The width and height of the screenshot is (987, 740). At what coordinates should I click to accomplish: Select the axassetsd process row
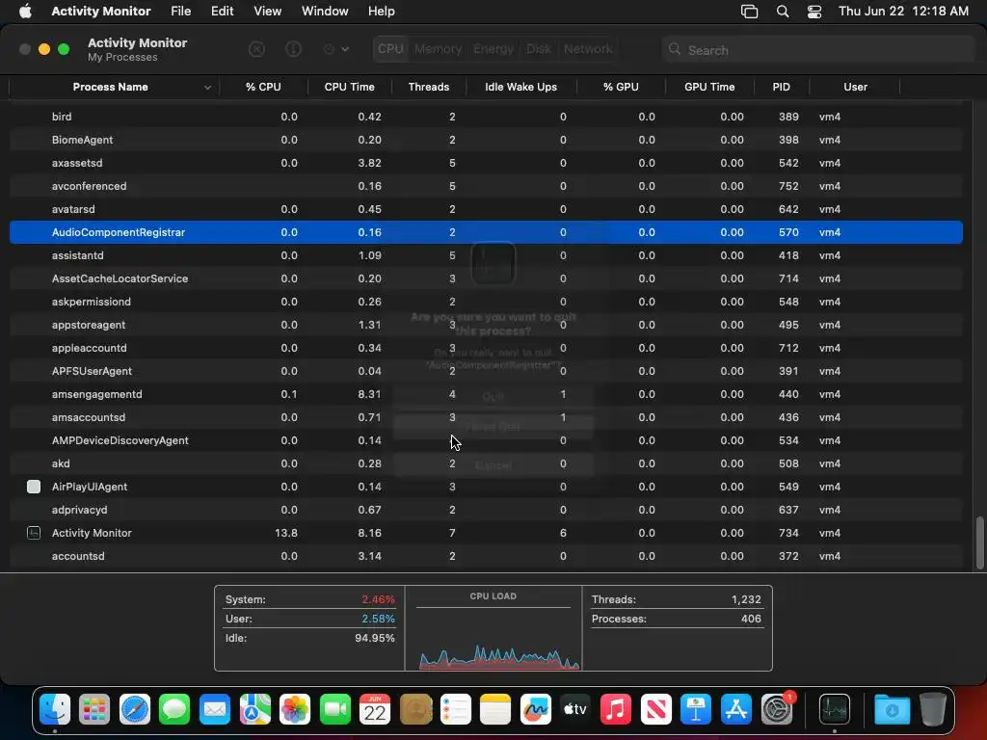coord(486,163)
